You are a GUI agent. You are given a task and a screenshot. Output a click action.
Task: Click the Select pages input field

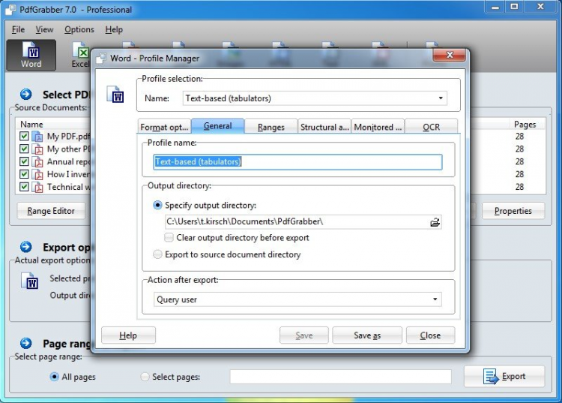pos(340,377)
